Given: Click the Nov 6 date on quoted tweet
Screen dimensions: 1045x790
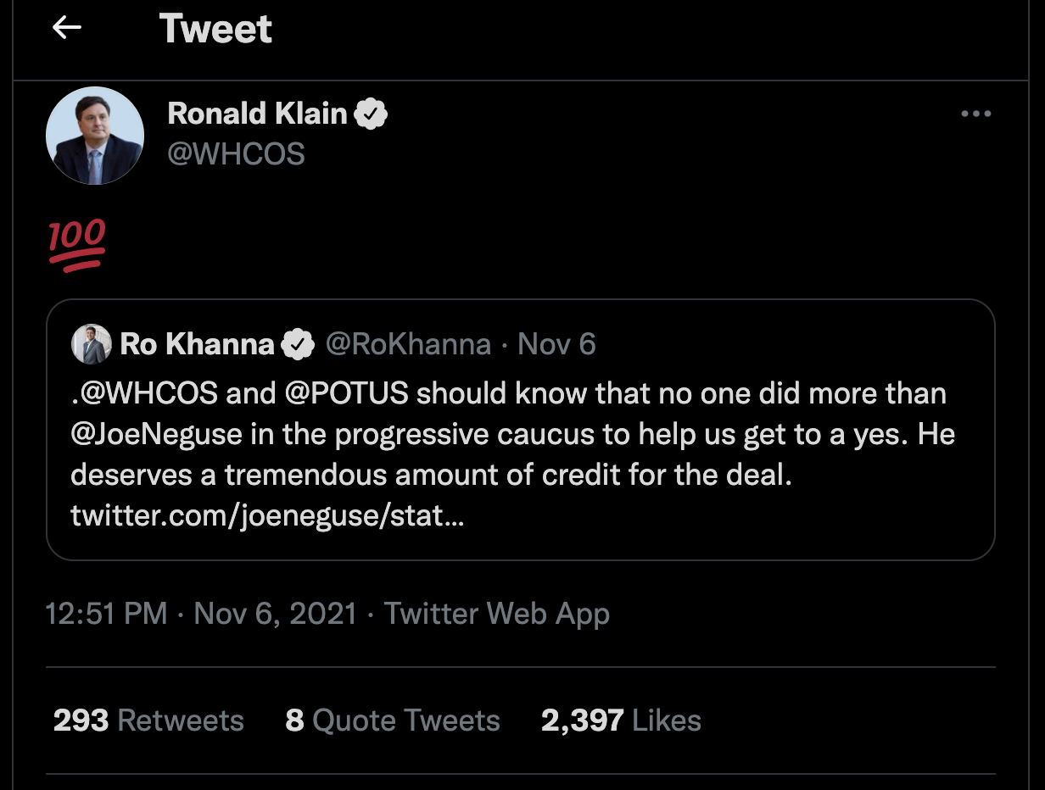Looking at the screenshot, I should pos(556,344).
